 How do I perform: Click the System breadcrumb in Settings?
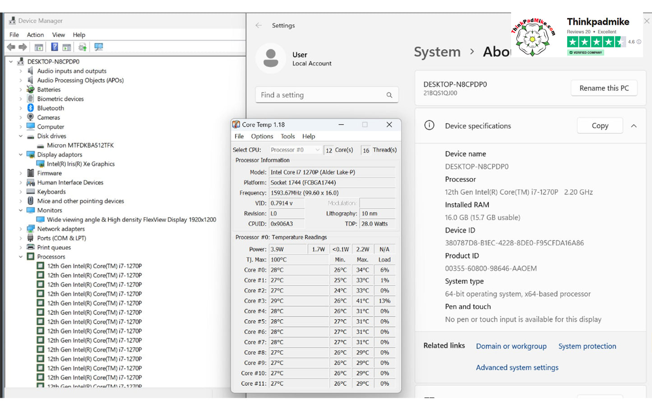click(x=437, y=52)
